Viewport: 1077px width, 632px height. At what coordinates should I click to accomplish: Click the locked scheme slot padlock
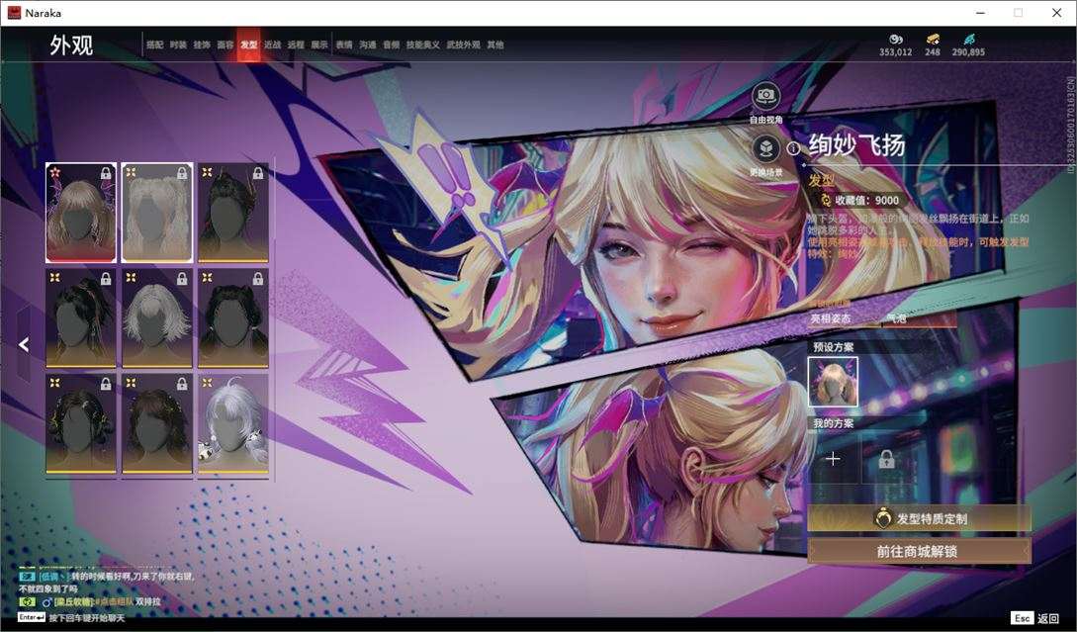click(886, 459)
